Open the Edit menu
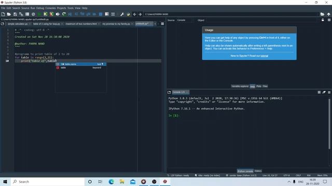 (x=9, y=8)
